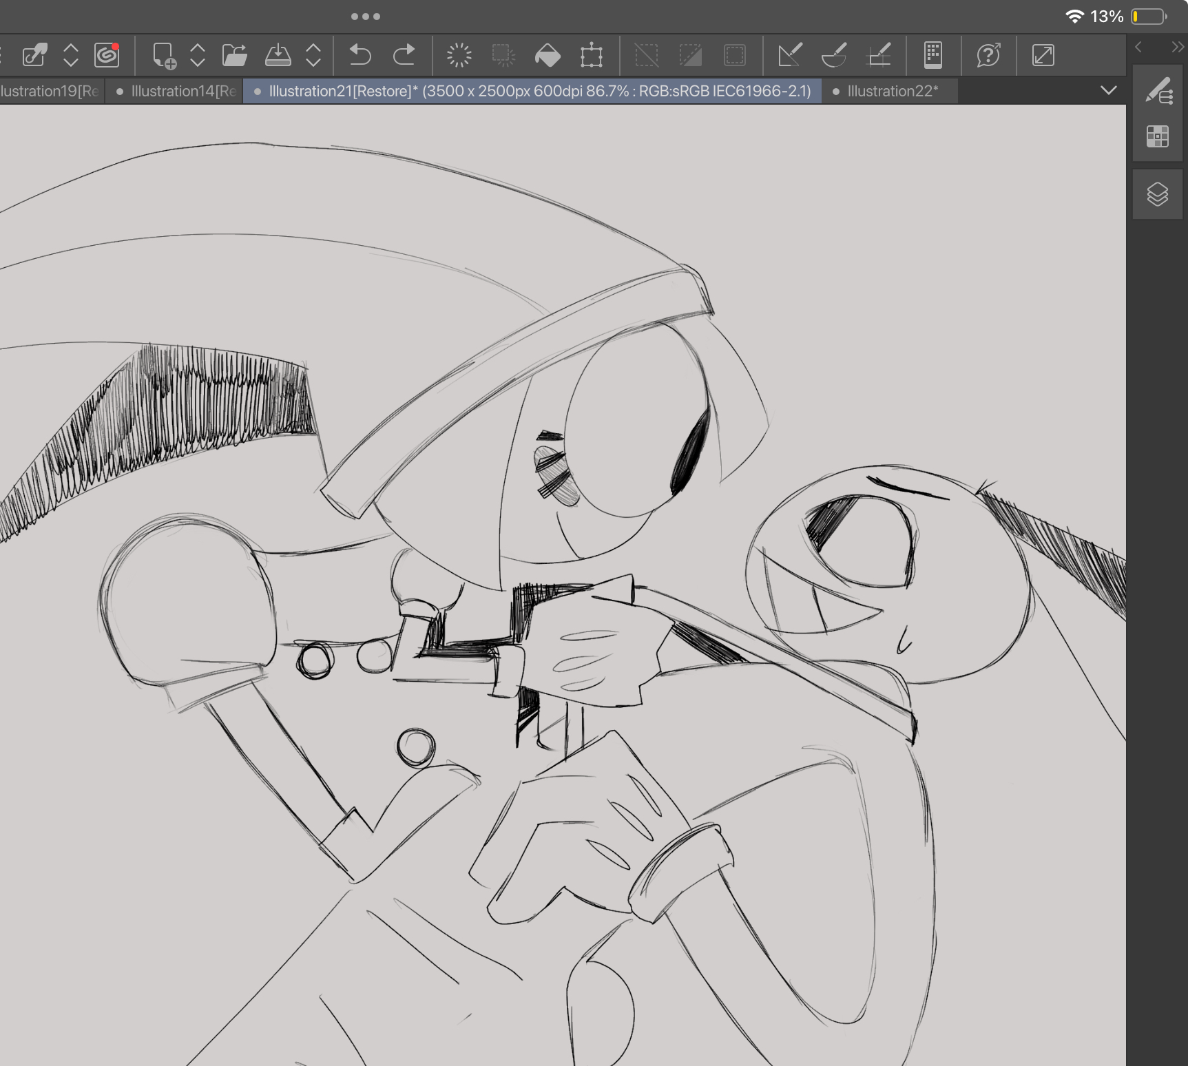Open the Sub Tool detail pen icon
1188x1066 pixels.
pos(1158,91)
